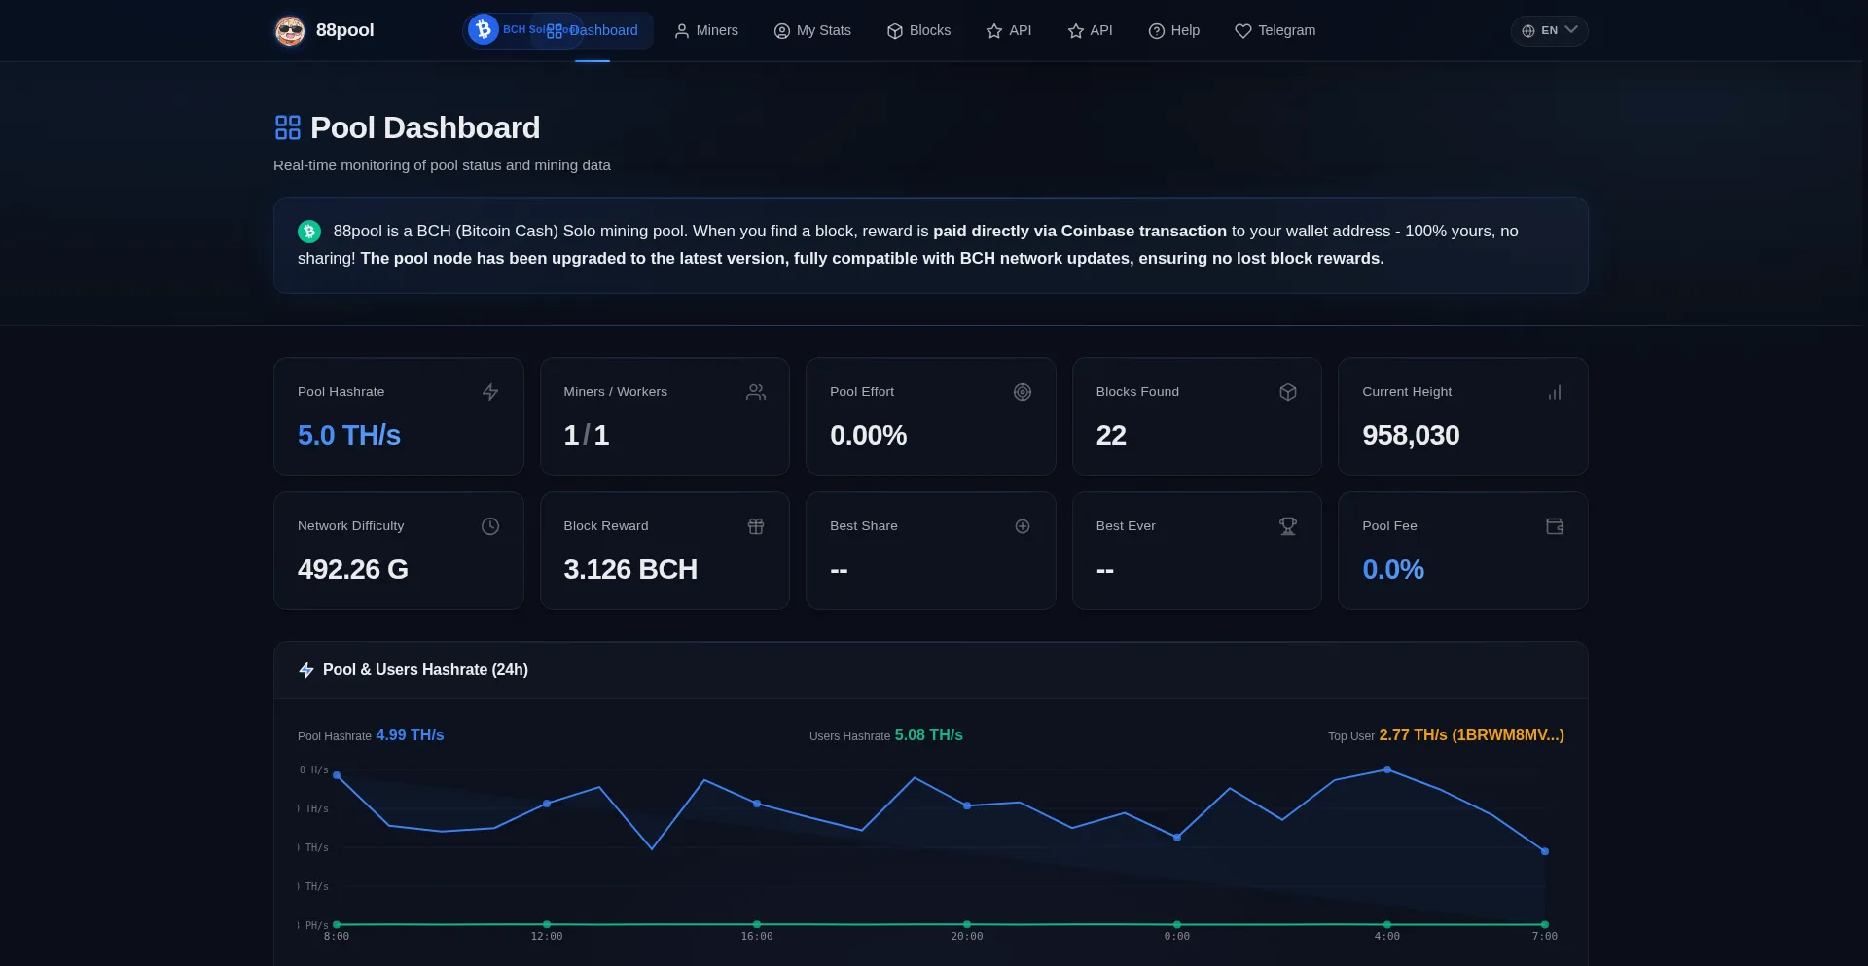Open the Dashboard tab
The height and width of the screenshot is (966, 1868).
(593, 30)
